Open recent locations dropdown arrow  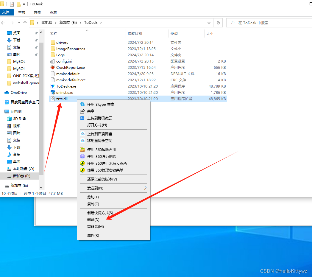[x=19, y=23]
